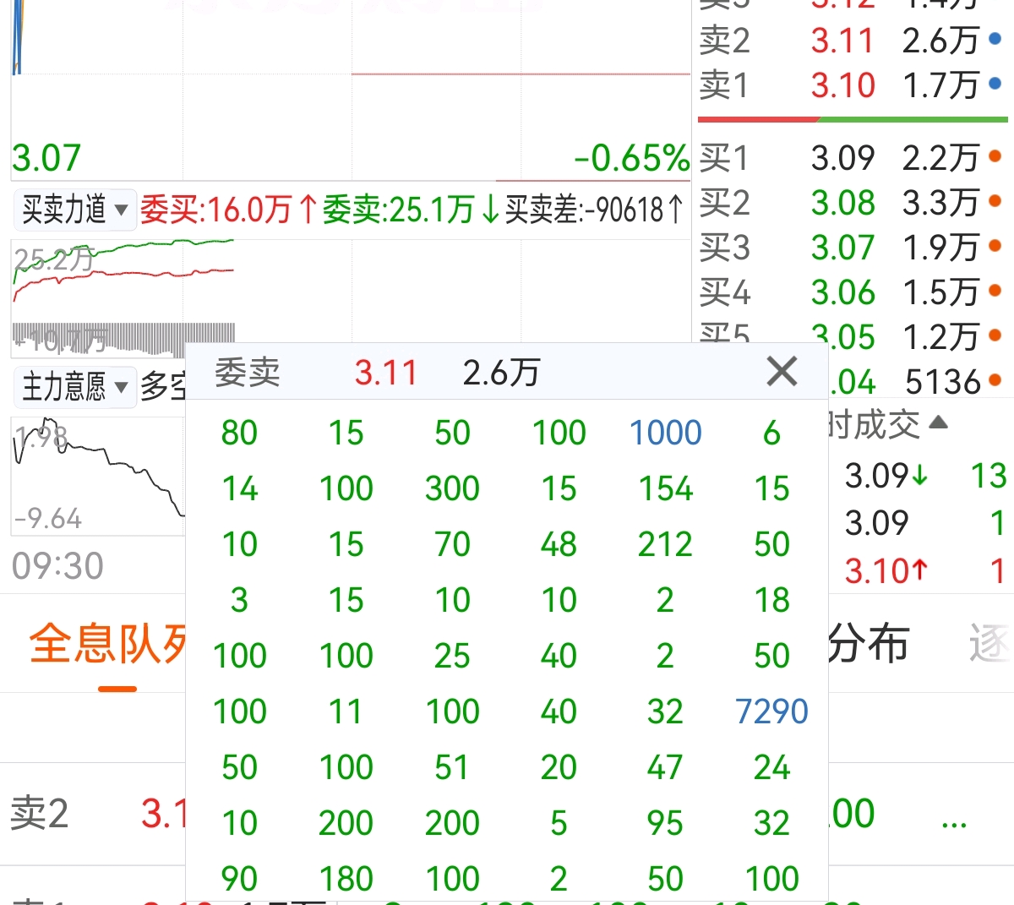Expand the 时成交 sort triangle

(938, 423)
